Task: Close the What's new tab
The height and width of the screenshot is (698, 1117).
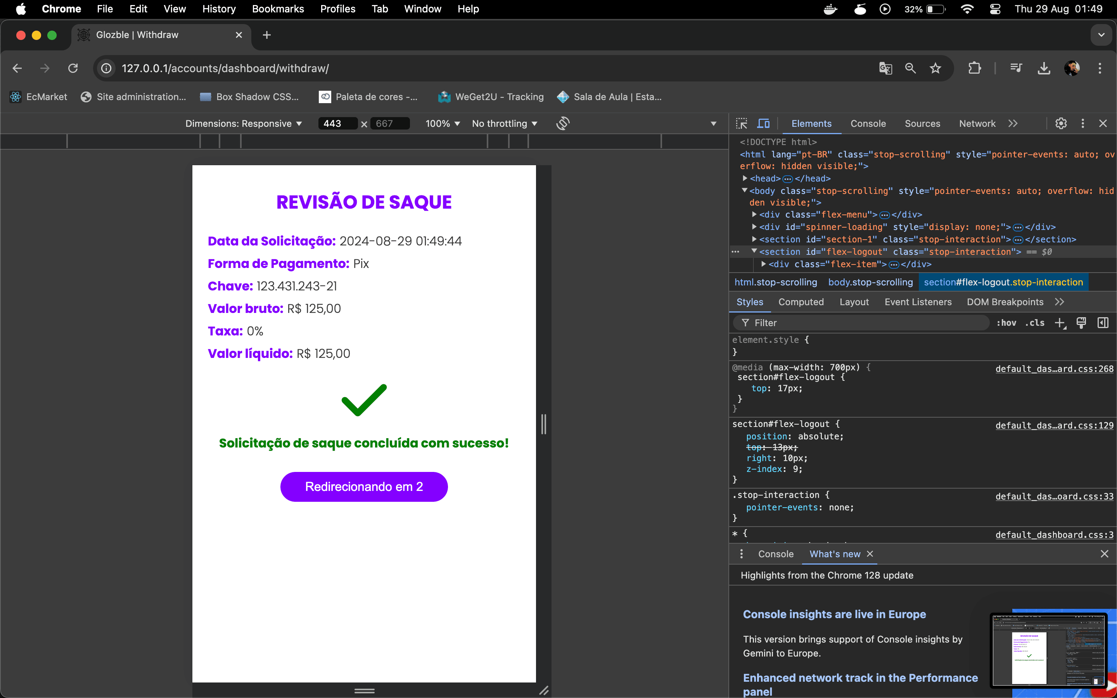Action: pos(870,554)
